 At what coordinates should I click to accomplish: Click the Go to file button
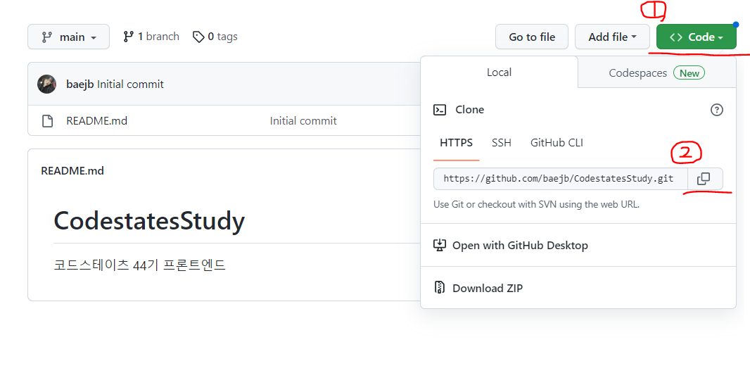click(x=532, y=37)
